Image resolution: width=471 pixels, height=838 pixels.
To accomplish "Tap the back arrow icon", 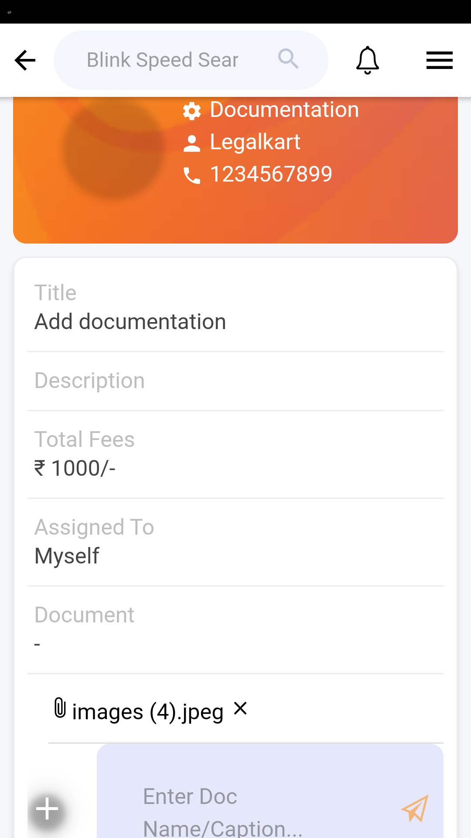I will tap(25, 60).
